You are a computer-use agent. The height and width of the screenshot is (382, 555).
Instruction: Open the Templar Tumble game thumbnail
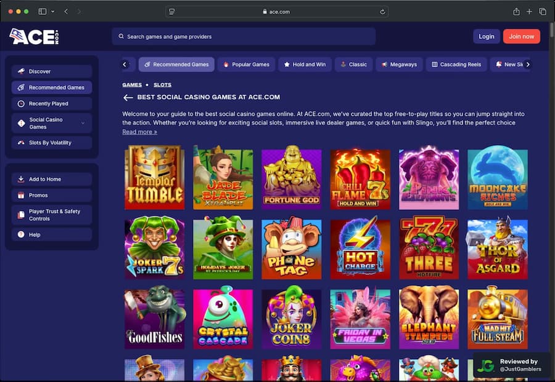click(154, 177)
